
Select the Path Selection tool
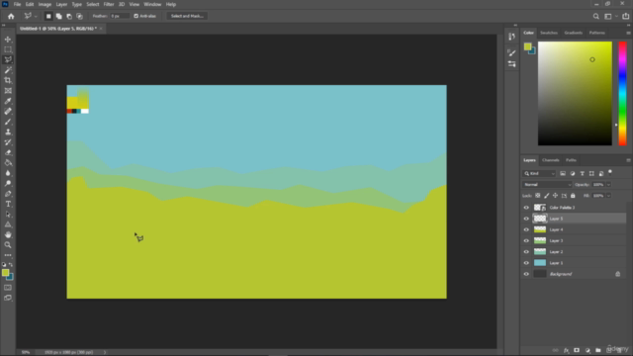[8, 215]
